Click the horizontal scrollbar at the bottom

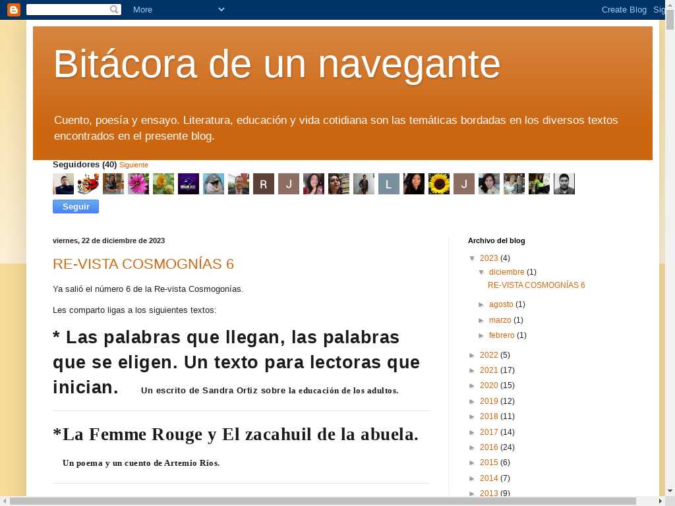[323, 501]
